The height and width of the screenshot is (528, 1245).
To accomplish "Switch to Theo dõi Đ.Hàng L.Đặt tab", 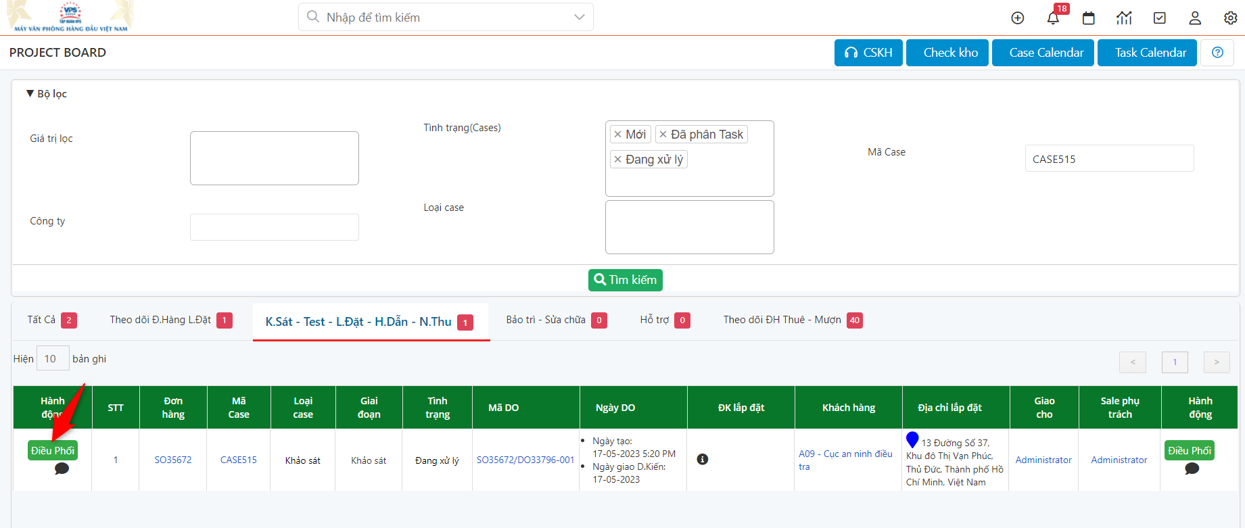I will tap(171, 320).
